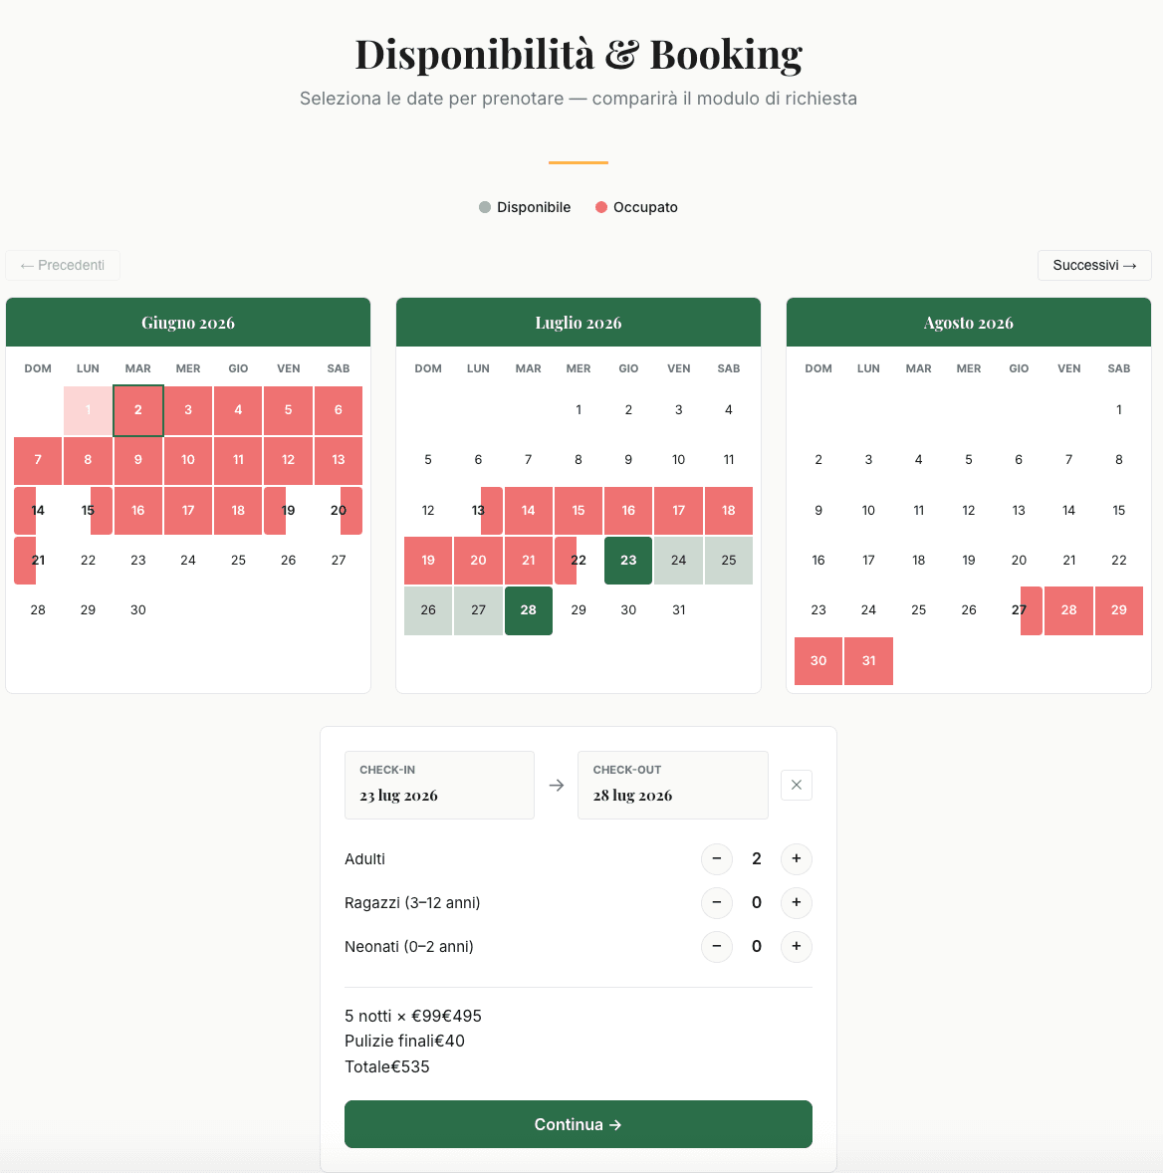The width and height of the screenshot is (1163, 1173).
Task: Click day 7 in Luglio 2026
Action: pyautogui.click(x=529, y=460)
